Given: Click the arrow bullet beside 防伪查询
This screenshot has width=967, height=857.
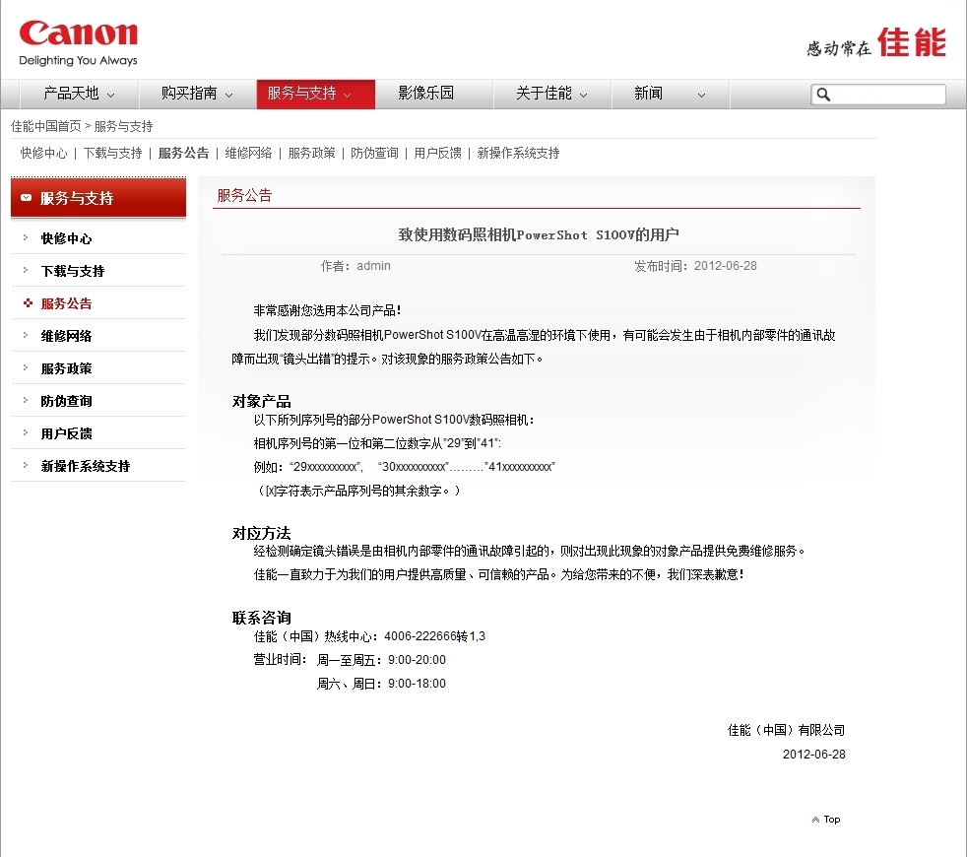Looking at the screenshot, I should (x=26, y=400).
